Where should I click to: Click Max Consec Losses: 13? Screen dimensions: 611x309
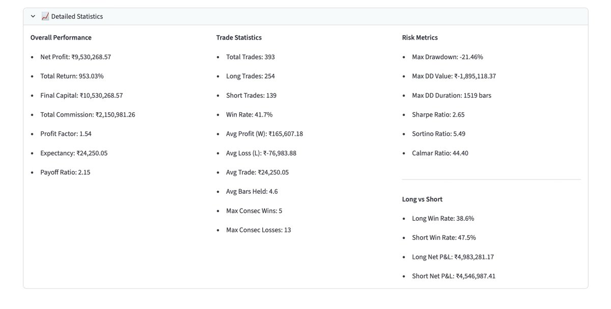pos(259,230)
